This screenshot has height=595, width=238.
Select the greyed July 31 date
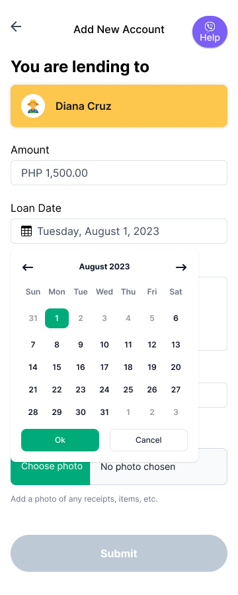point(33,318)
